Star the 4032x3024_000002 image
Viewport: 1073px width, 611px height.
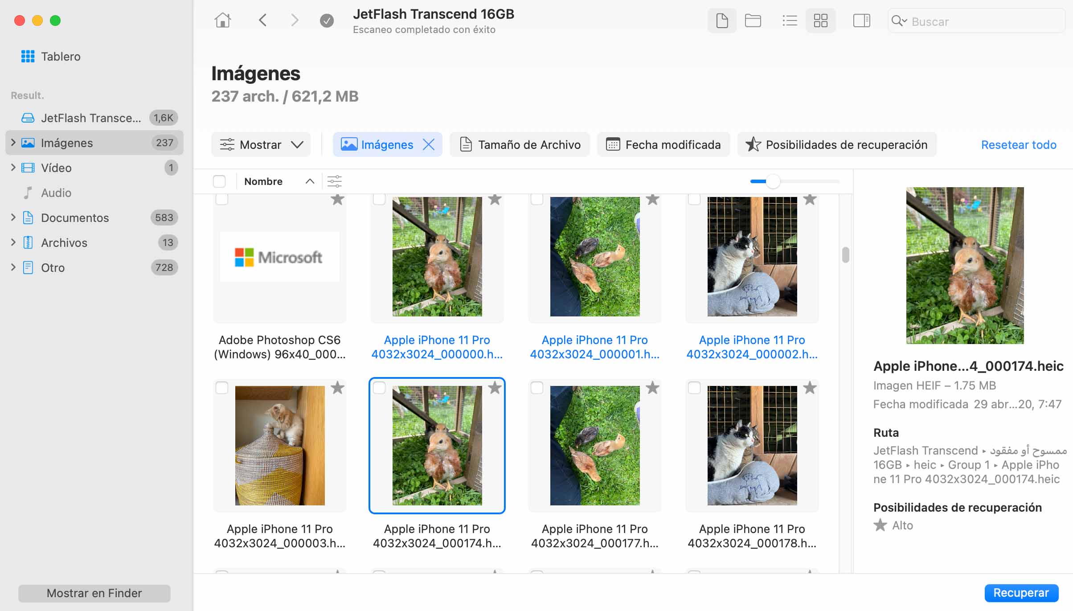coord(810,199)
